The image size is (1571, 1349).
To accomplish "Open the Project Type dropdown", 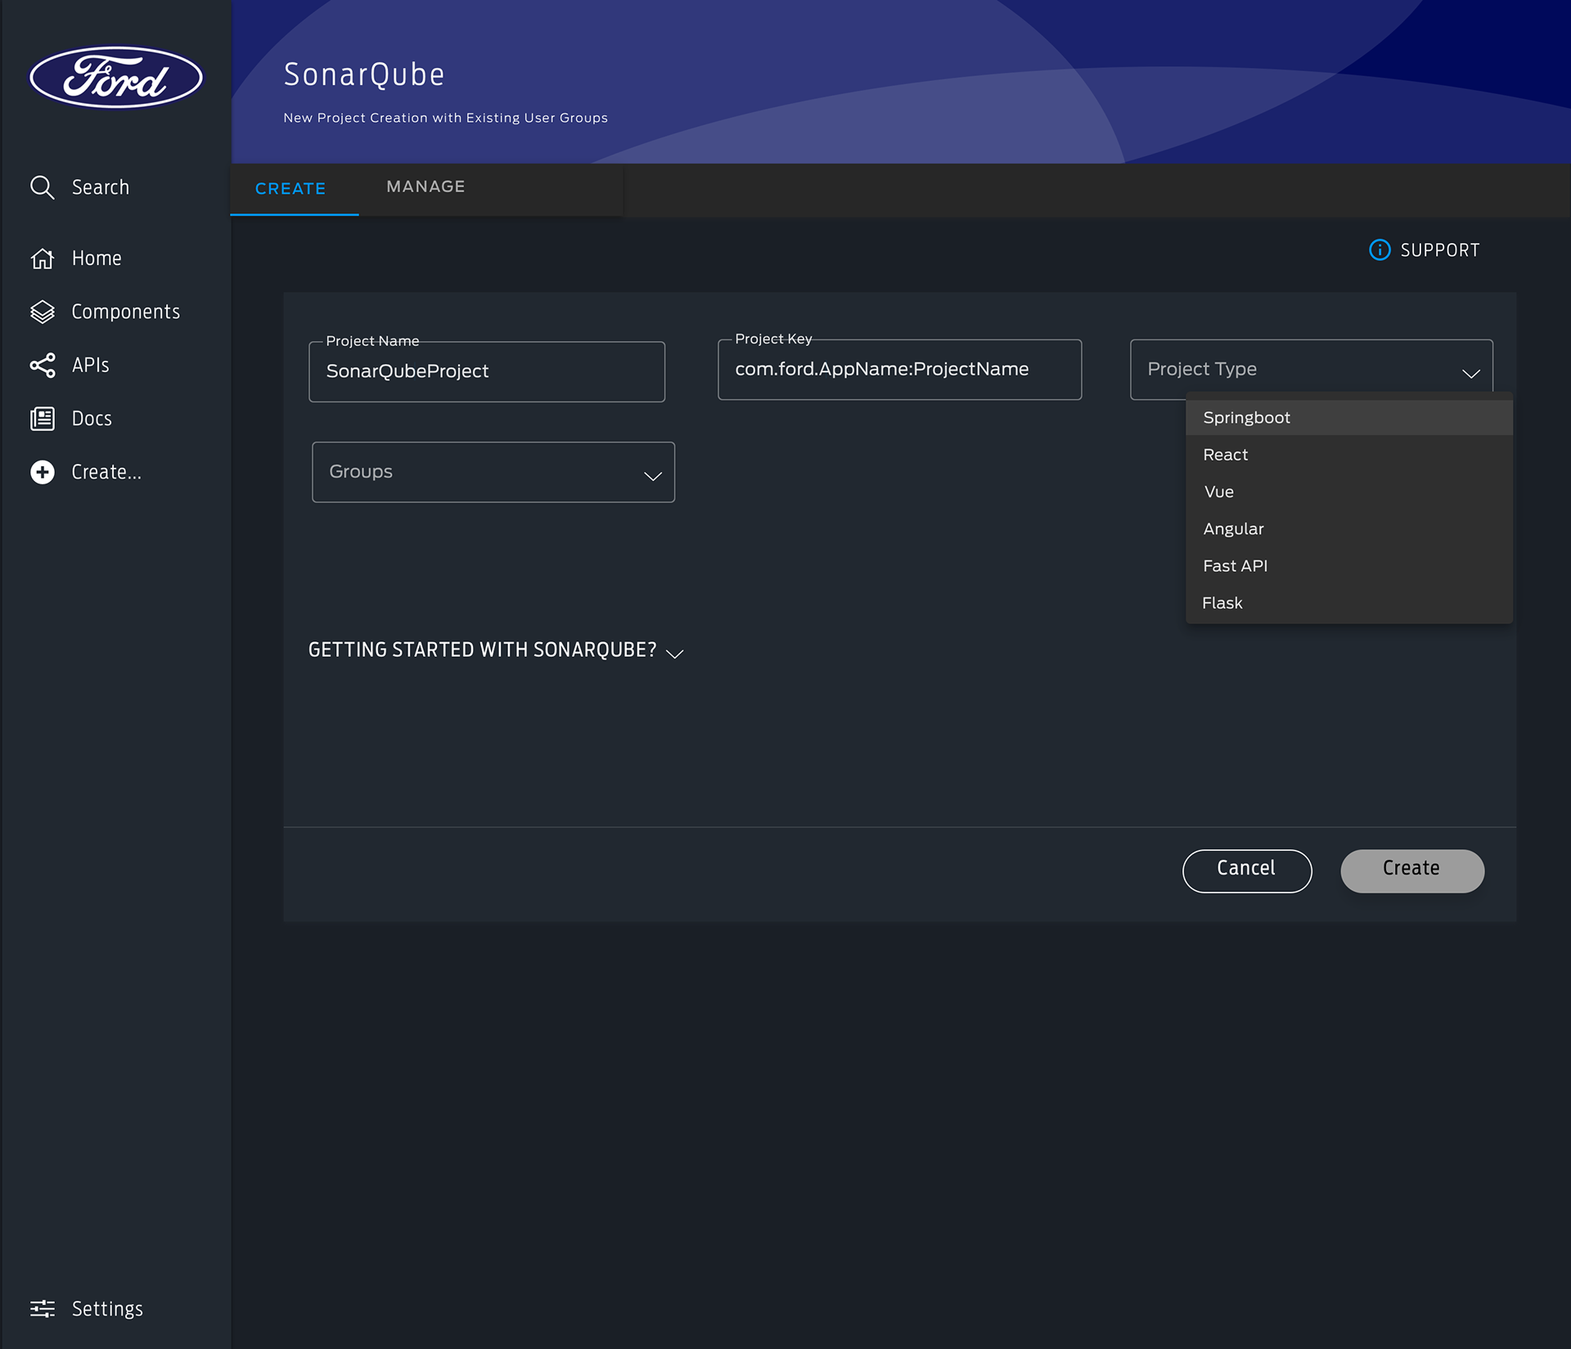I will click(x=1311, y=370).
